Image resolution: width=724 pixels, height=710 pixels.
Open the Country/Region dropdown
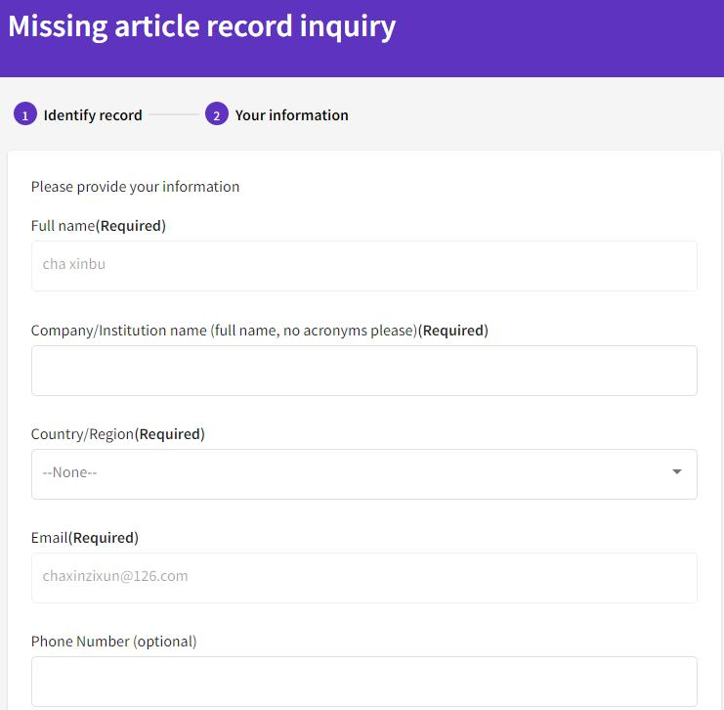tap(363, 473)
